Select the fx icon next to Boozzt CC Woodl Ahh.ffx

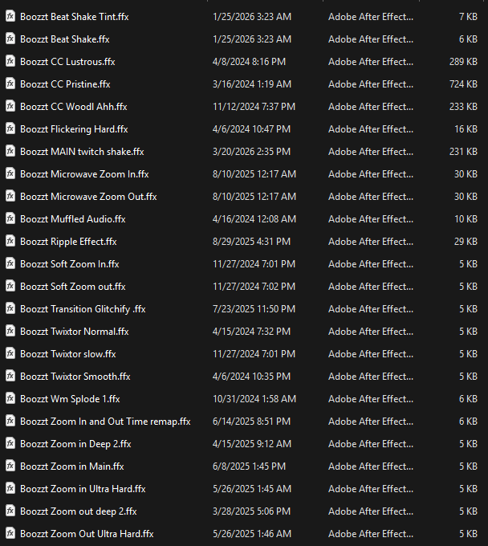(x=10, y=106)
